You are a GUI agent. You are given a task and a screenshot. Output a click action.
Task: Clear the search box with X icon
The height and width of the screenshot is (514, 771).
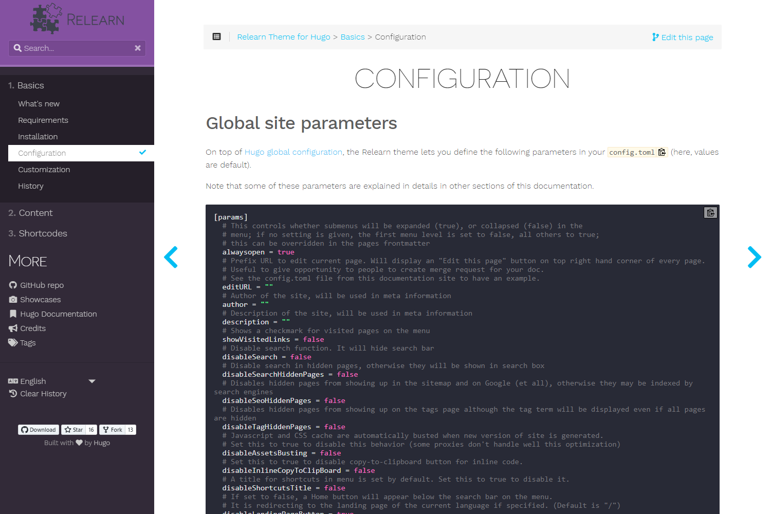138,48
